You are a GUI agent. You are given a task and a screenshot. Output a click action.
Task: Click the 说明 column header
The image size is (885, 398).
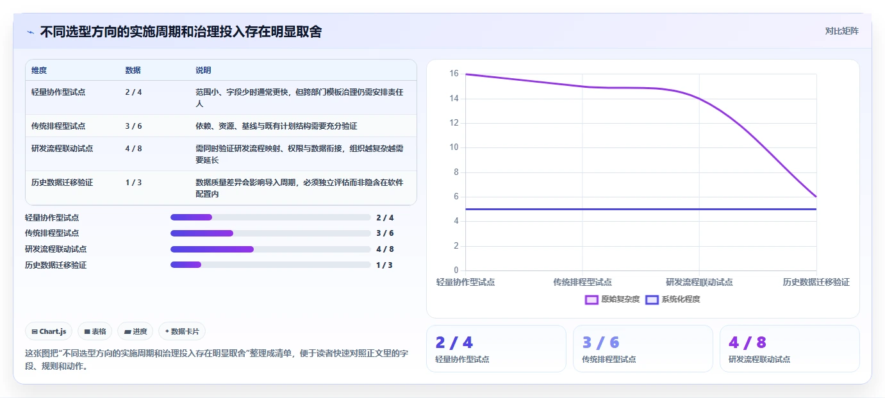pyautogui.click(x=203, y=70)
